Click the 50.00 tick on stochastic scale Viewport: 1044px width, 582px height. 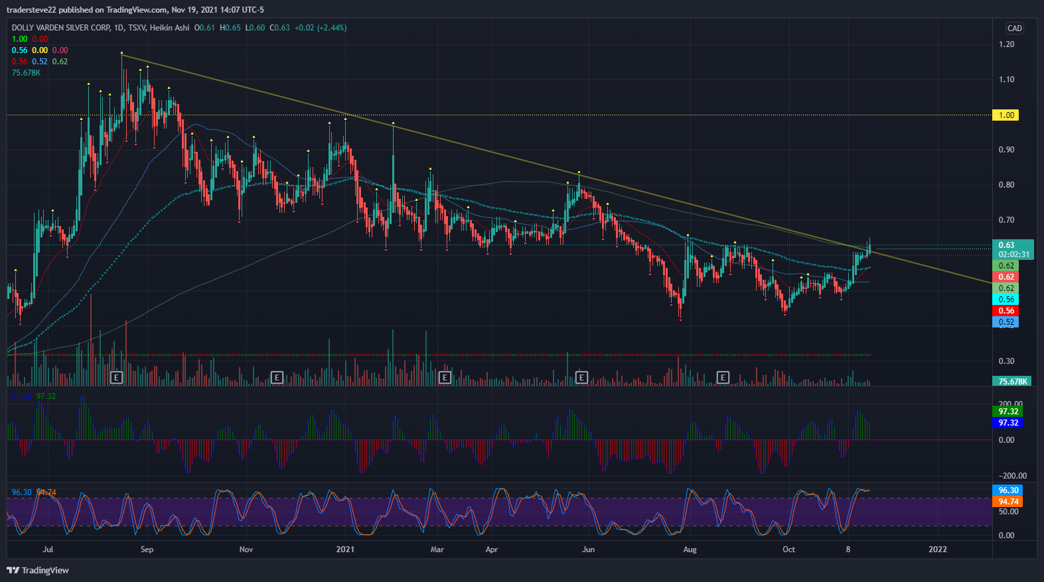click(x=1008, y=512)
